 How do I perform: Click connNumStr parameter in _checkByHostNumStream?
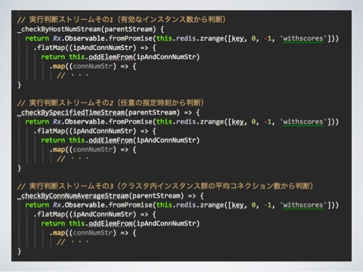click(x=93, y=66)
